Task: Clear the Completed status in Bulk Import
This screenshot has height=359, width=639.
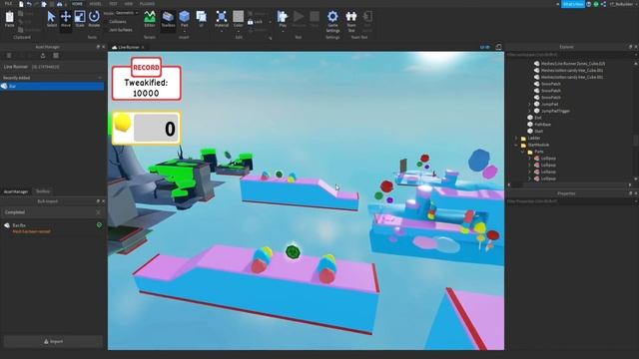Action: tap(98, 212)
